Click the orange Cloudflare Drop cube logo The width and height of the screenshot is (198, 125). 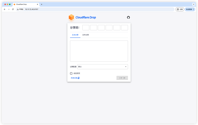(71, 17)
